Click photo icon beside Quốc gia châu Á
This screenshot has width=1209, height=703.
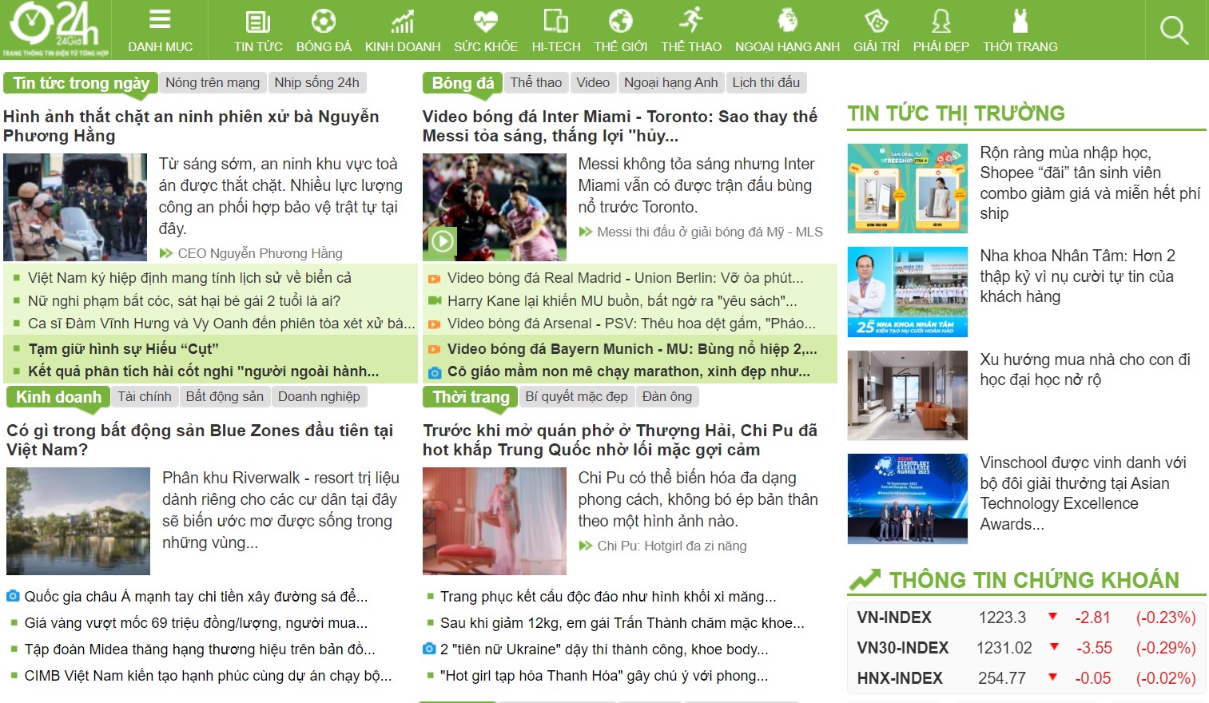13,596
